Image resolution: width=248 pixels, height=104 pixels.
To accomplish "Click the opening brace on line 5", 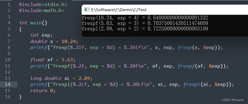I will 20,29.
